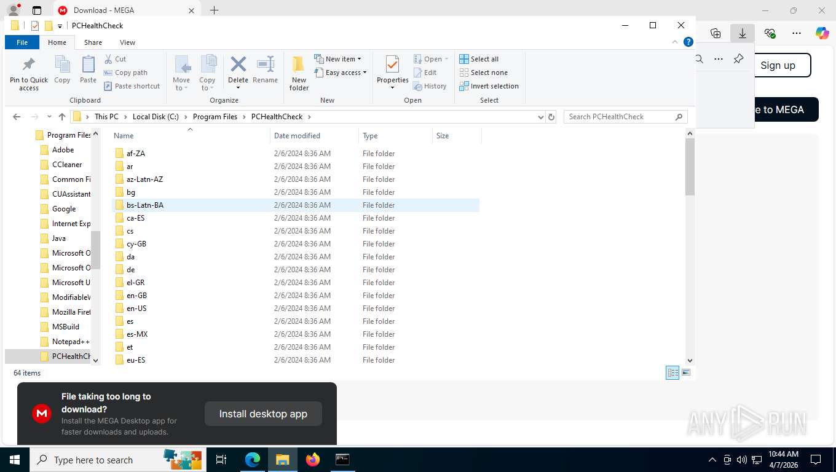Open the Edge More options menu

click(796, 33)
